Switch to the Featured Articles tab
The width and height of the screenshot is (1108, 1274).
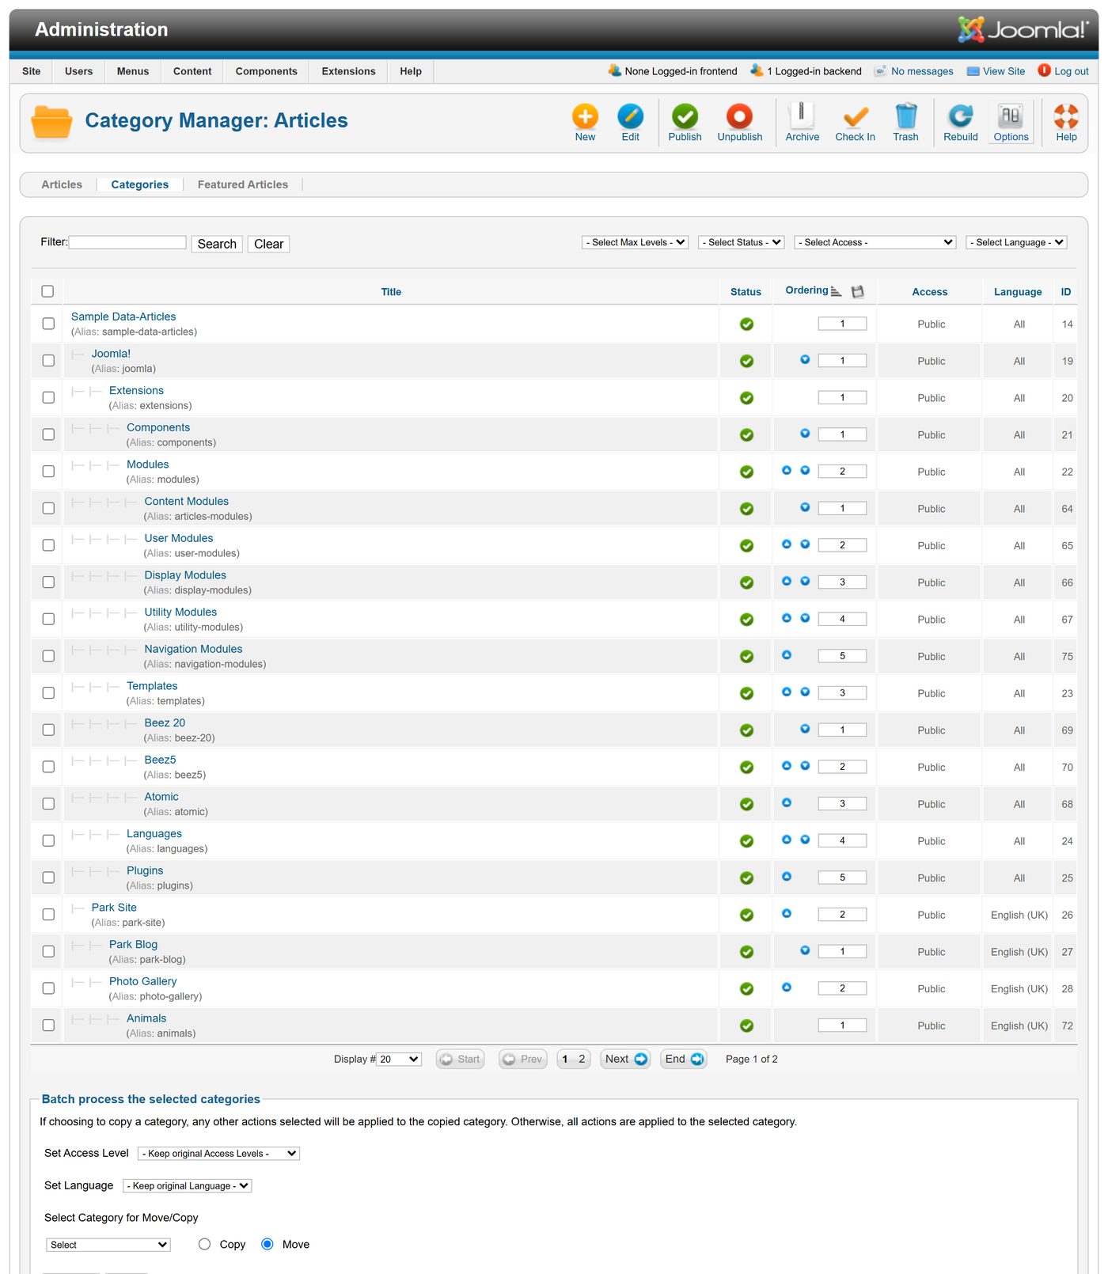pos(243,184)
